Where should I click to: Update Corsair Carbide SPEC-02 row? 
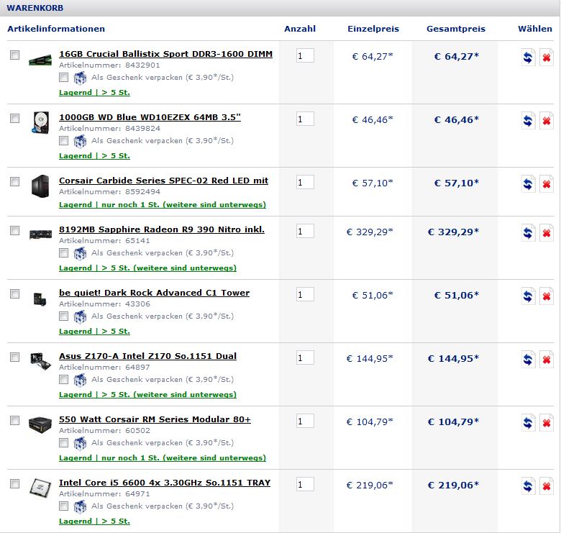528,184
